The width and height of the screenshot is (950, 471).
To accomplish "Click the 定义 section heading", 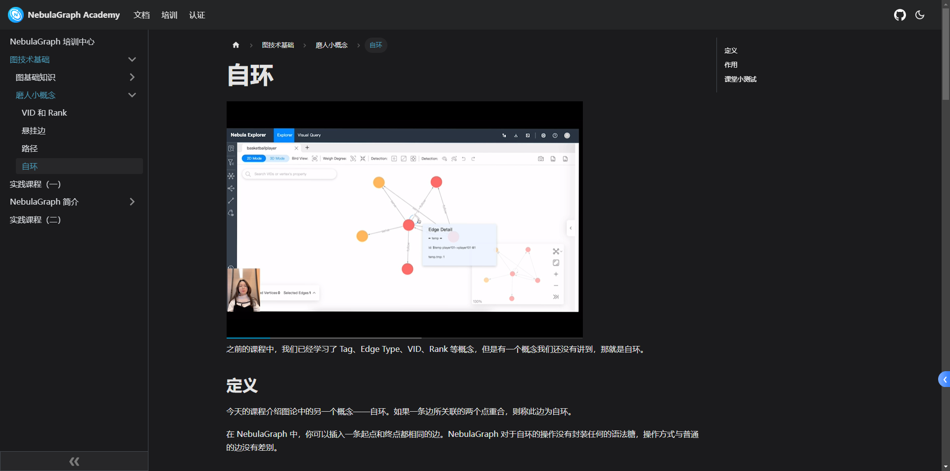I will [242, 385].
